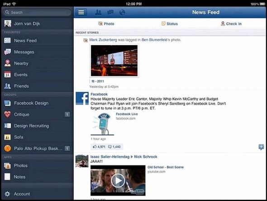The height and width of the screenshot is (201, 267).
Task: Tap the Check In button
Action: click(x=231, y=24)
